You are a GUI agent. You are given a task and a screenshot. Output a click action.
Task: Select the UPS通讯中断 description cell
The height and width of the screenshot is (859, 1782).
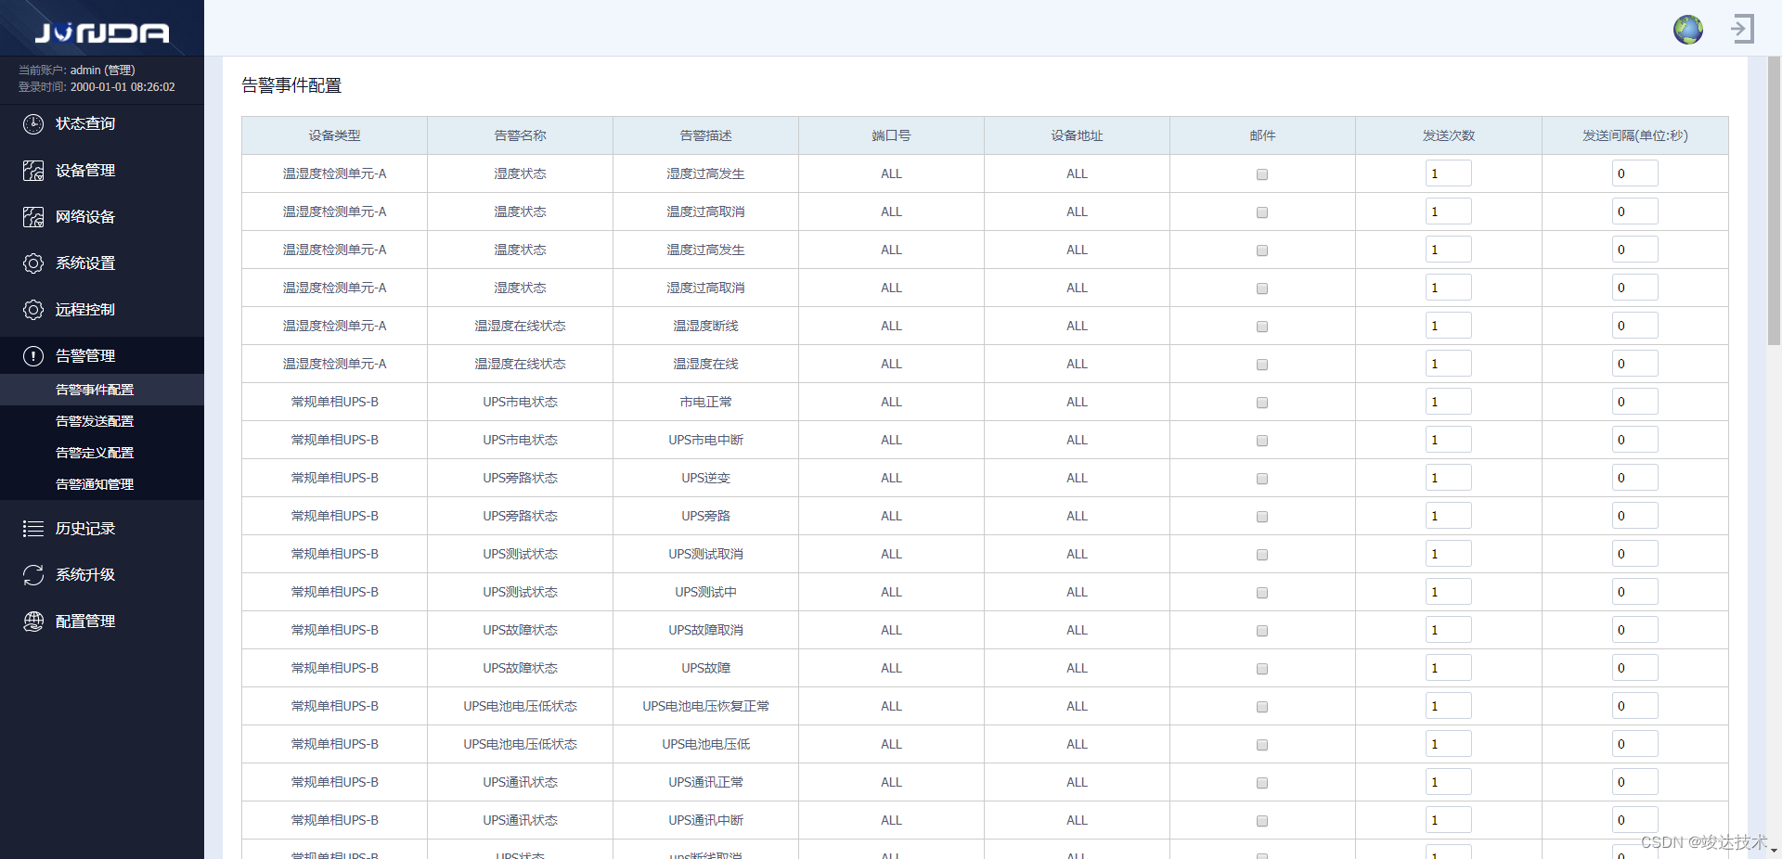click(x=706, y=820)
